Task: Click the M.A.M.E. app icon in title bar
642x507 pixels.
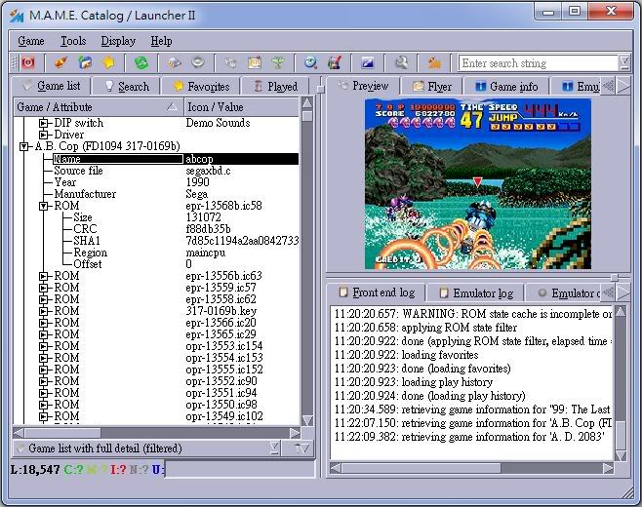Action: click(17, 16)
